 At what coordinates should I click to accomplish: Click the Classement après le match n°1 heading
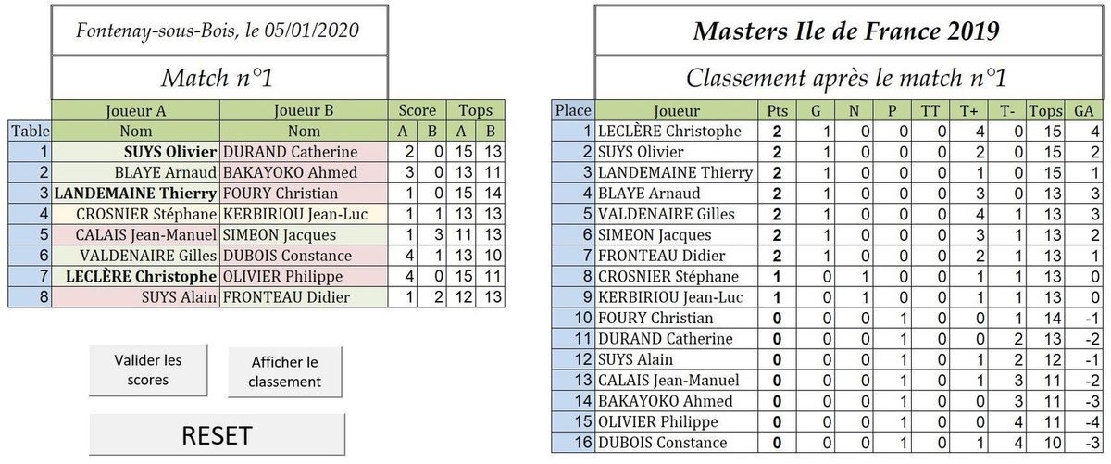coord(845,78)
